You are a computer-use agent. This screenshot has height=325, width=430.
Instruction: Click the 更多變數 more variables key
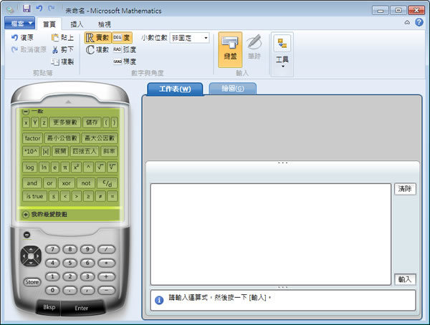coord(65,122)
